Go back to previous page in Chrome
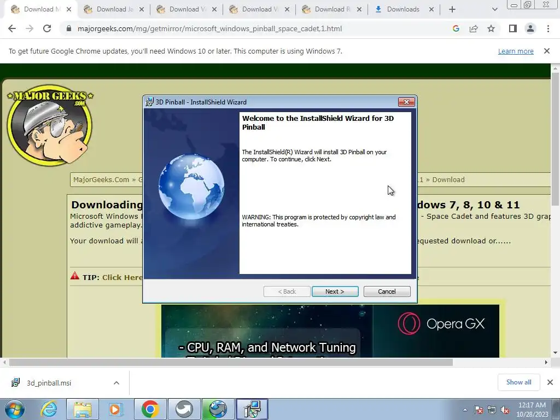Image resolution: width=560 pixels, height=420 pixels. point(12,28)
